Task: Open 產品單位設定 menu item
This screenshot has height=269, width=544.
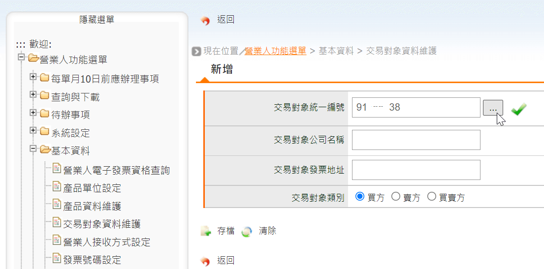Action: click(x=92, y=188)
